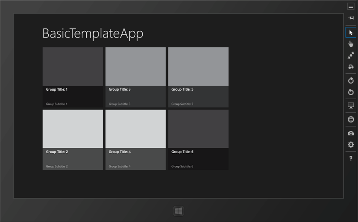The image size is (358, 222).
Task: Open Group Title: 4 tile image
Action: pyautogui.click(x=136, y=129)
